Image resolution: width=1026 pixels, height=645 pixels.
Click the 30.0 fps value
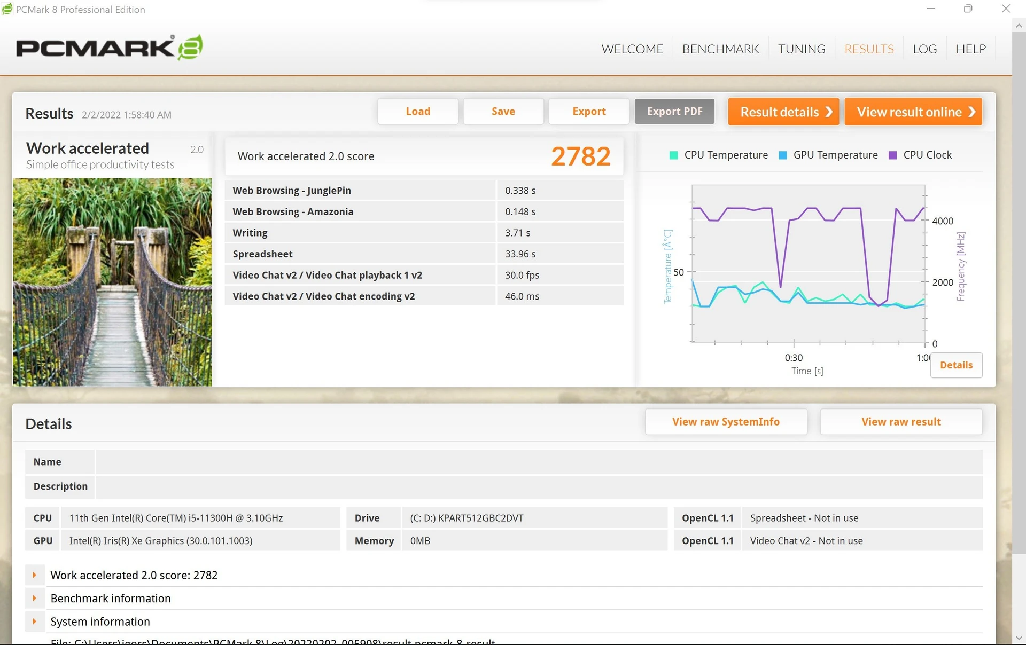(522, 276)
